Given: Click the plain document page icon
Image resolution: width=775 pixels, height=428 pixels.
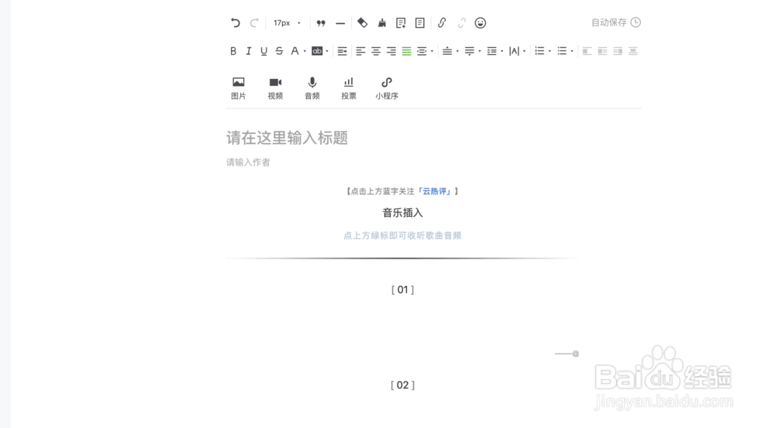Looking at the screenshot, I should coord(419,22).
